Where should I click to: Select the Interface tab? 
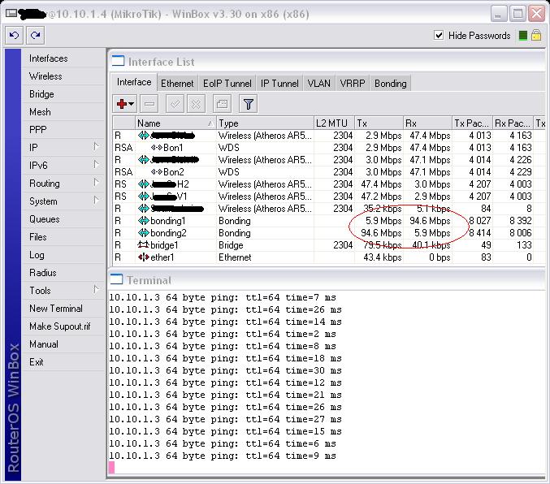pyautogui.click(x=134, y=82)
